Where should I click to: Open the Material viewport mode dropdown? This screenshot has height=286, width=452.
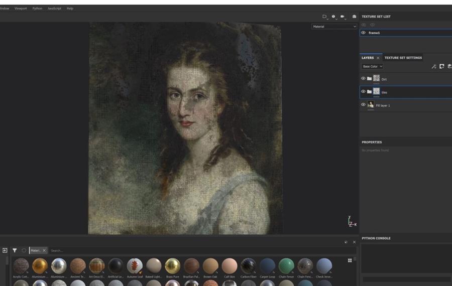click(334, 27)
